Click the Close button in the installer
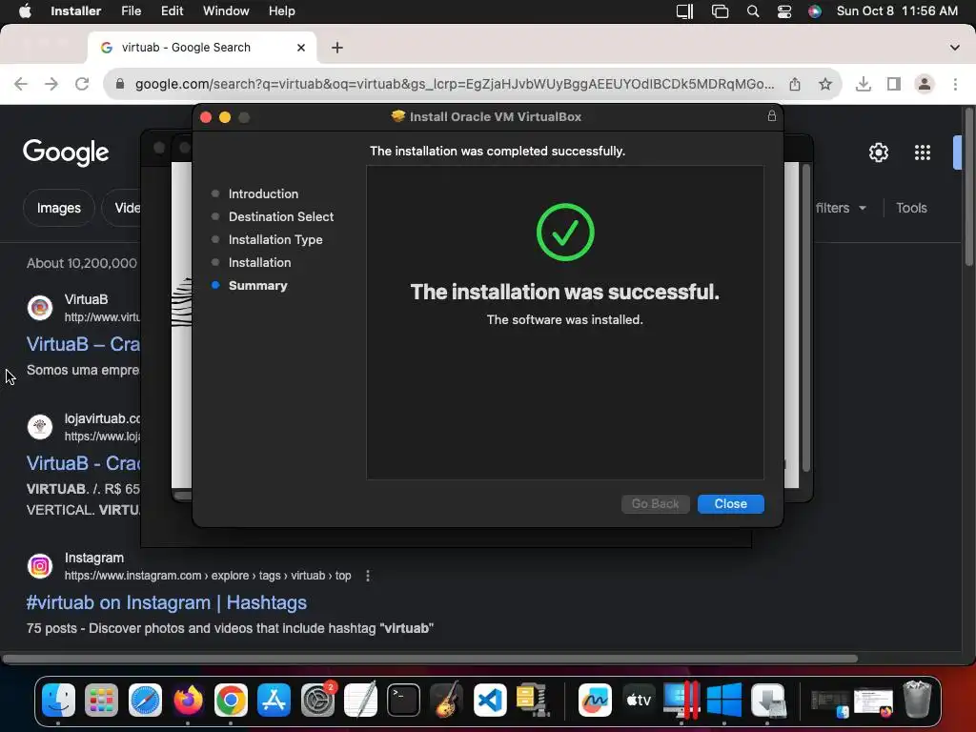The width and height of the screenshot is (976, 732). [x=730, y=503]
